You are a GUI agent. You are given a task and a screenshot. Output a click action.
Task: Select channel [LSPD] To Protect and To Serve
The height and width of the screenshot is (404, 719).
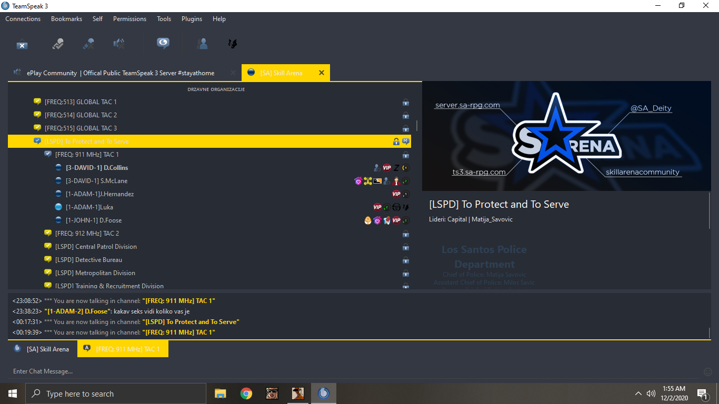[x=209, y=141]
